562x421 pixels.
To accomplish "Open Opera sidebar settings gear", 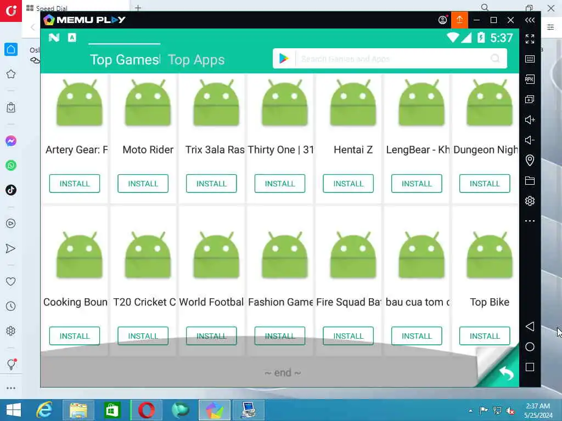I will (x=11, y=331).
